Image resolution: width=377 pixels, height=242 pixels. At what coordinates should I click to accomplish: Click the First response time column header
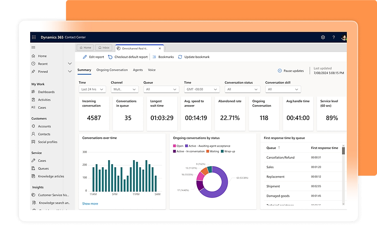point(325,148)
